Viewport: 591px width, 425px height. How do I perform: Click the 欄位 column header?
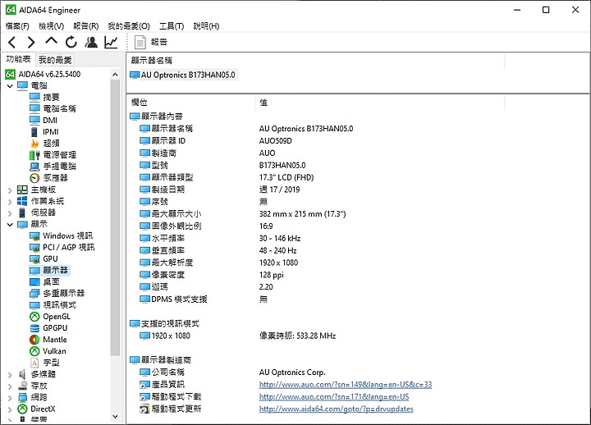tap(190, 103)
